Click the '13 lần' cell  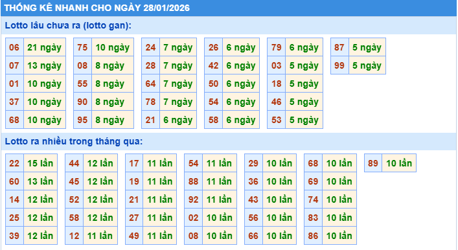[x=40, y=181]
